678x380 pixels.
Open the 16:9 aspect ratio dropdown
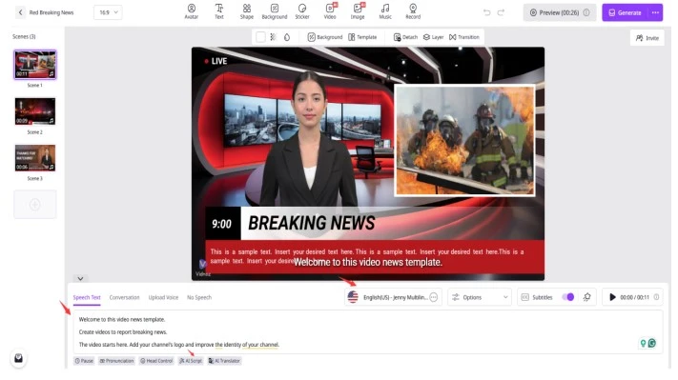(x=108, y=12)
